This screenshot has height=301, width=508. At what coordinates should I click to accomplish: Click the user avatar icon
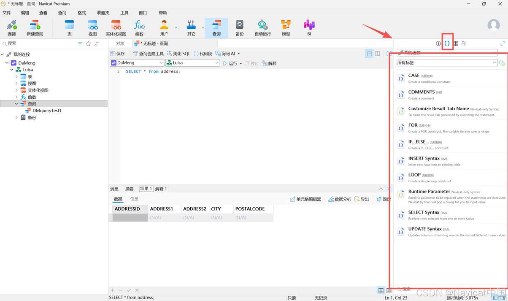point(494,25)
